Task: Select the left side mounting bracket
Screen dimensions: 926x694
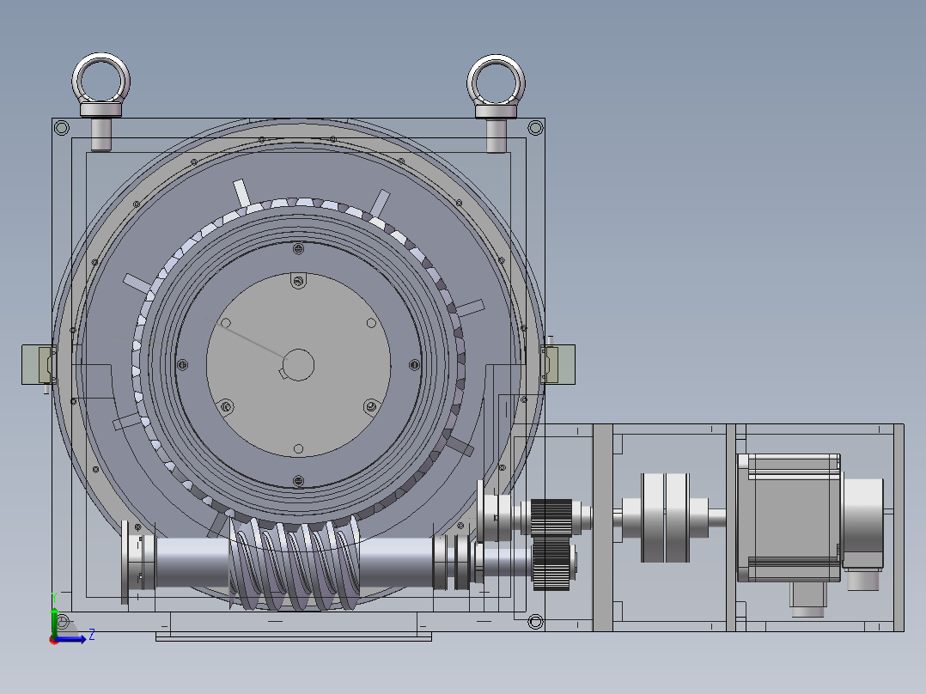Action: click(39, 364)
